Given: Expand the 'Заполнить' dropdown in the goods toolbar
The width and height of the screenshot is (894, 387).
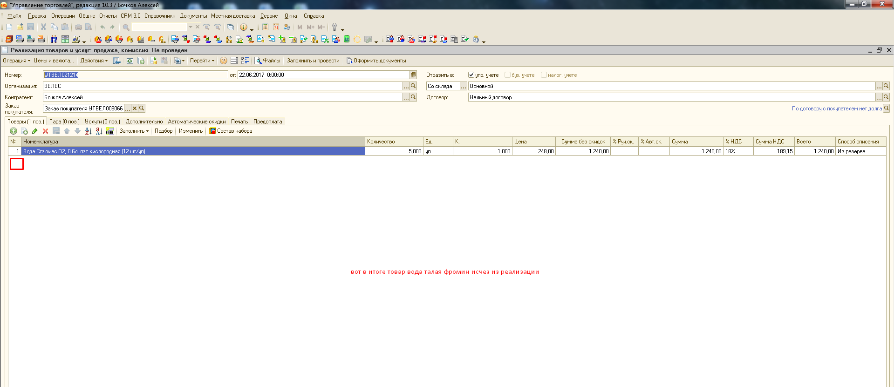Looking at the screenshot, I should pos(134,131).
